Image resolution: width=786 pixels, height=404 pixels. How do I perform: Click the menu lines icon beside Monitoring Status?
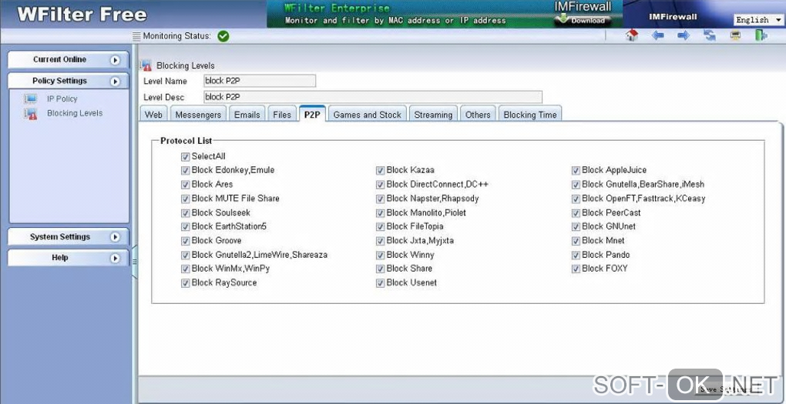tap(137, 36)
